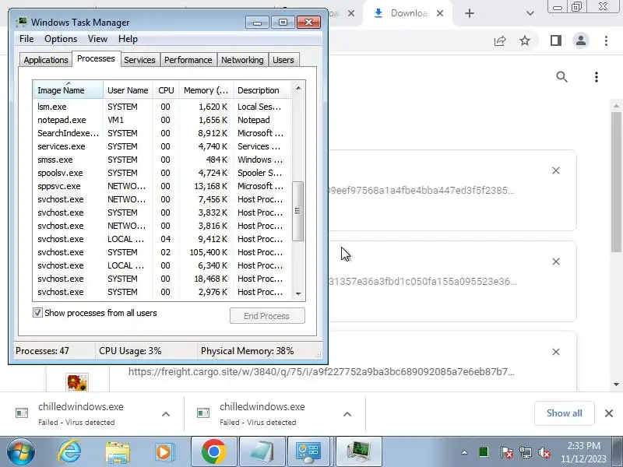Open the Downloads page more-actions menu
623x467 pixels.
click(x=597, y=77)
